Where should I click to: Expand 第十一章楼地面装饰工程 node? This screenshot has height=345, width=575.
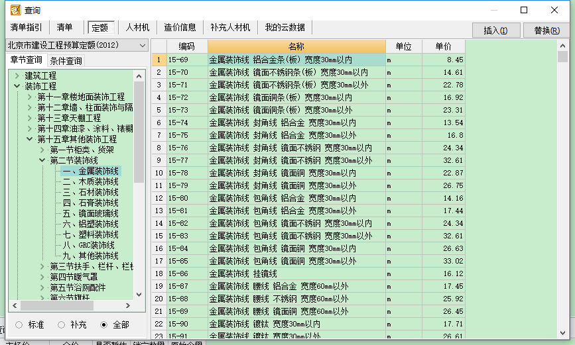[30, 97]
